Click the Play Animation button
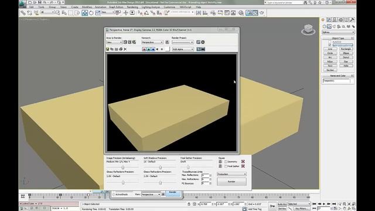The height and width of the screenshot is (211, 375). [x=324, y=204]
